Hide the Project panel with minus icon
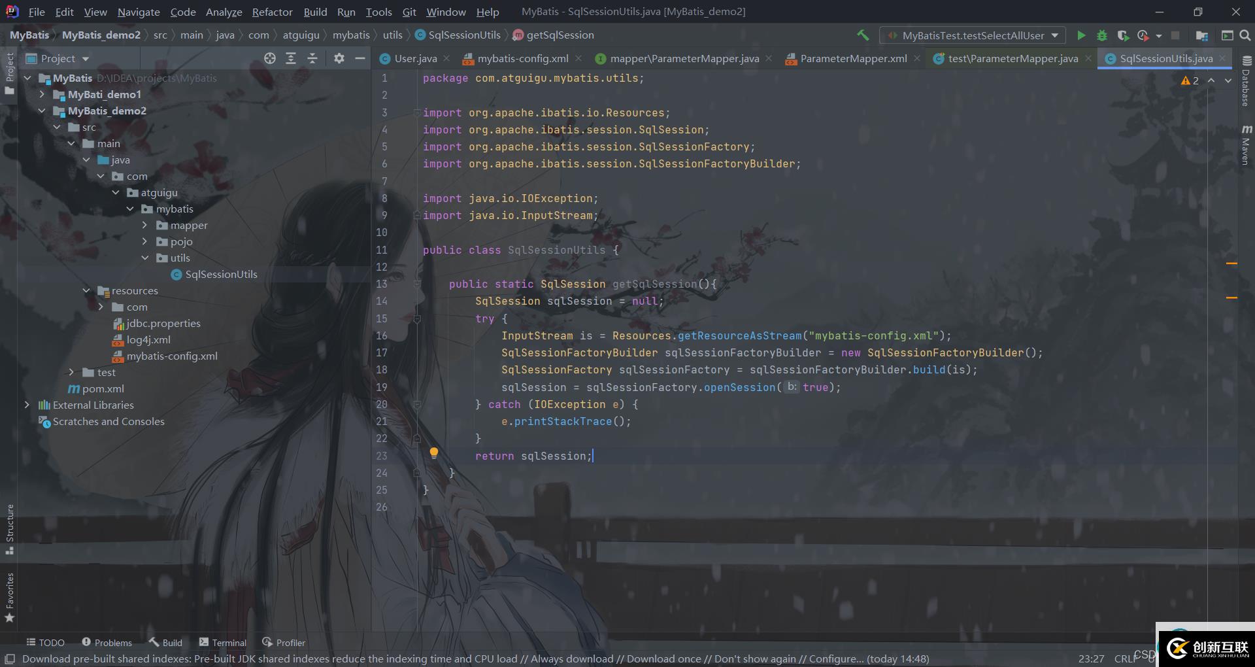 (360, 58)
